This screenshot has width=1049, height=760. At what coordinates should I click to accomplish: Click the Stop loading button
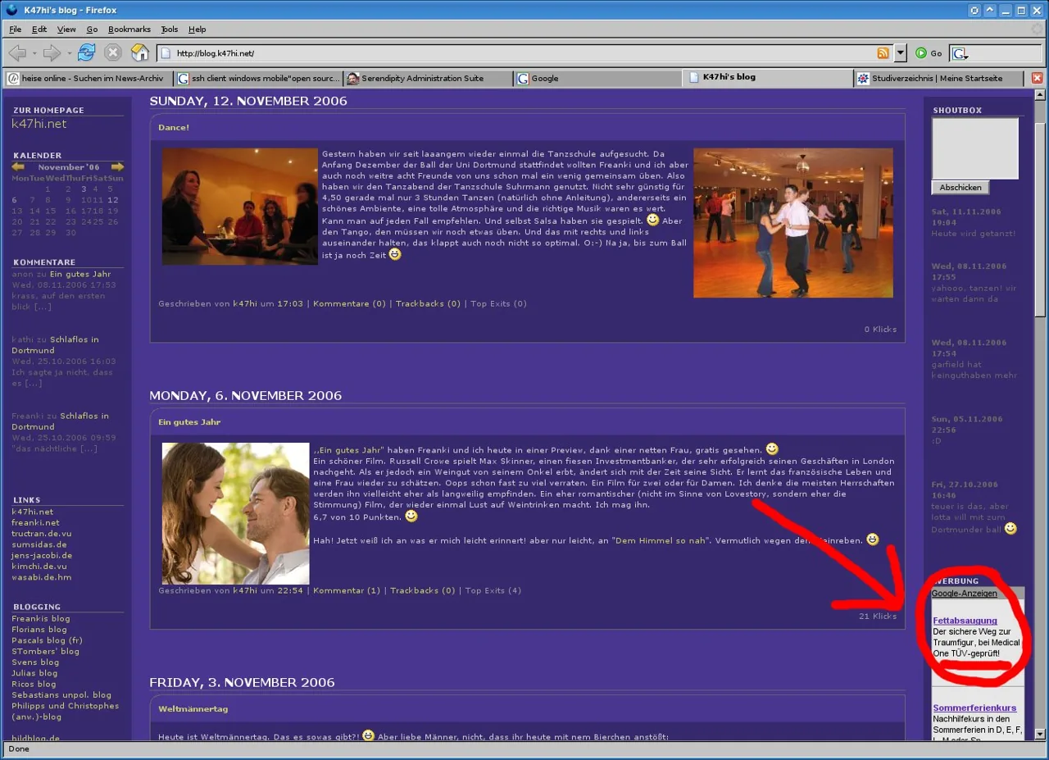pos(113,53)
